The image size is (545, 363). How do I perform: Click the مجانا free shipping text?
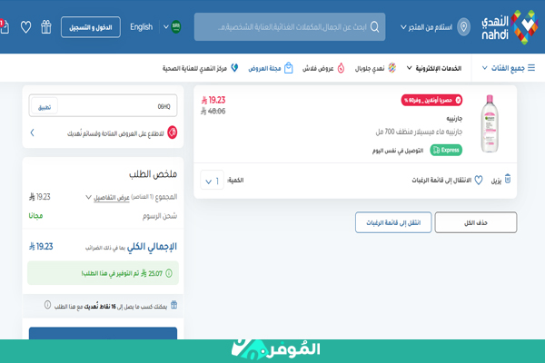[x=35, y=216]
